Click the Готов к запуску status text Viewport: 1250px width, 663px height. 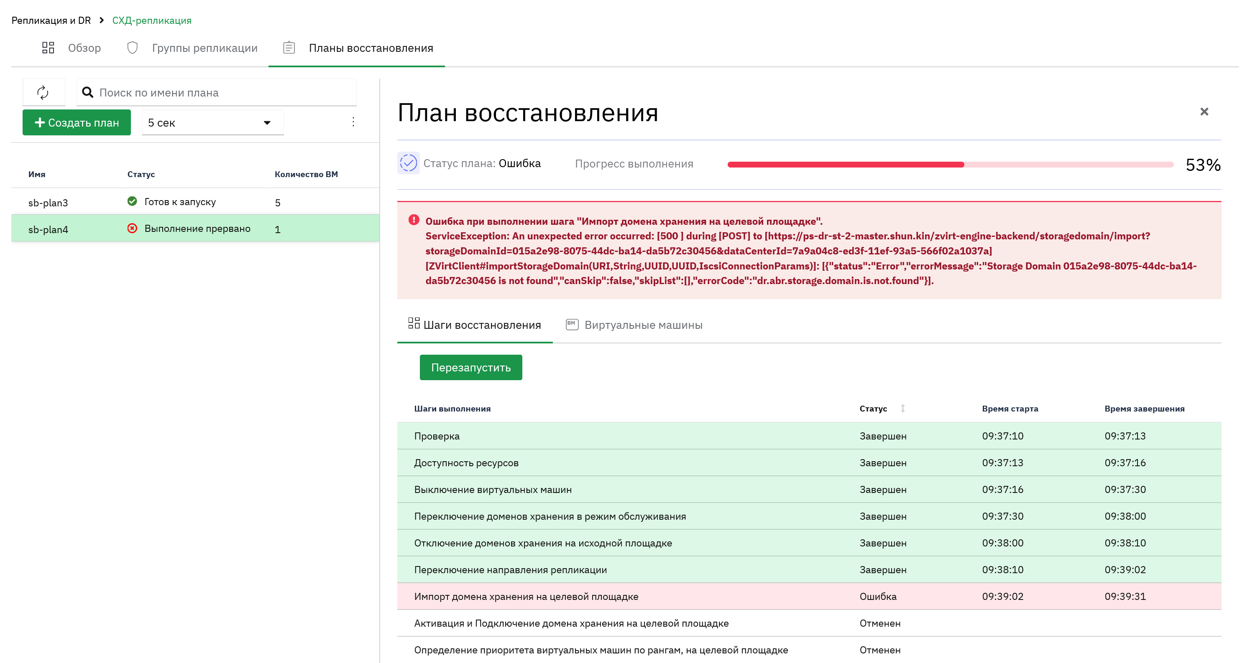(x=180, y=202)
